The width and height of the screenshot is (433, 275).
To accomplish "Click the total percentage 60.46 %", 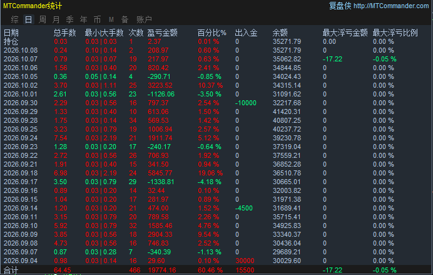I will pyautogui.click(x=210, y=270).
